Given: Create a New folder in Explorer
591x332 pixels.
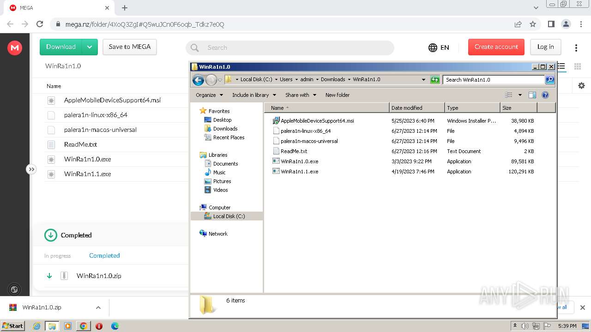Looking at the screenshot, I should point(338,95).
